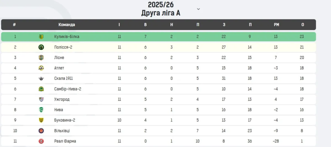Open the Ужгород team name link
The image size is (331, 147).
coord(62,99)
